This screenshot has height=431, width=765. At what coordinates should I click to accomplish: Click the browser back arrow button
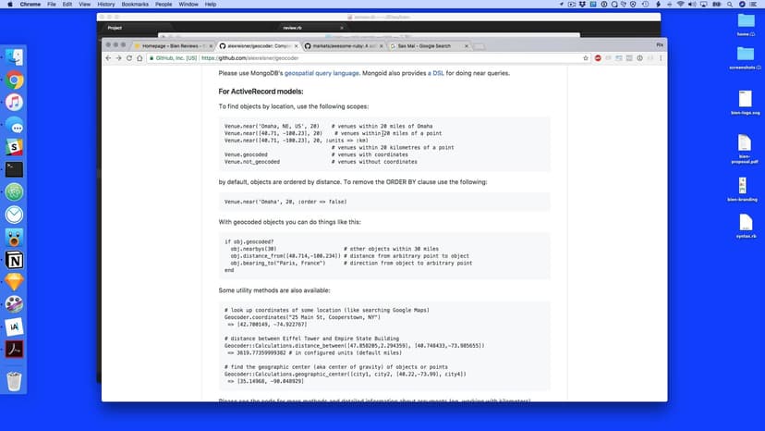click(x=107, y=57)
